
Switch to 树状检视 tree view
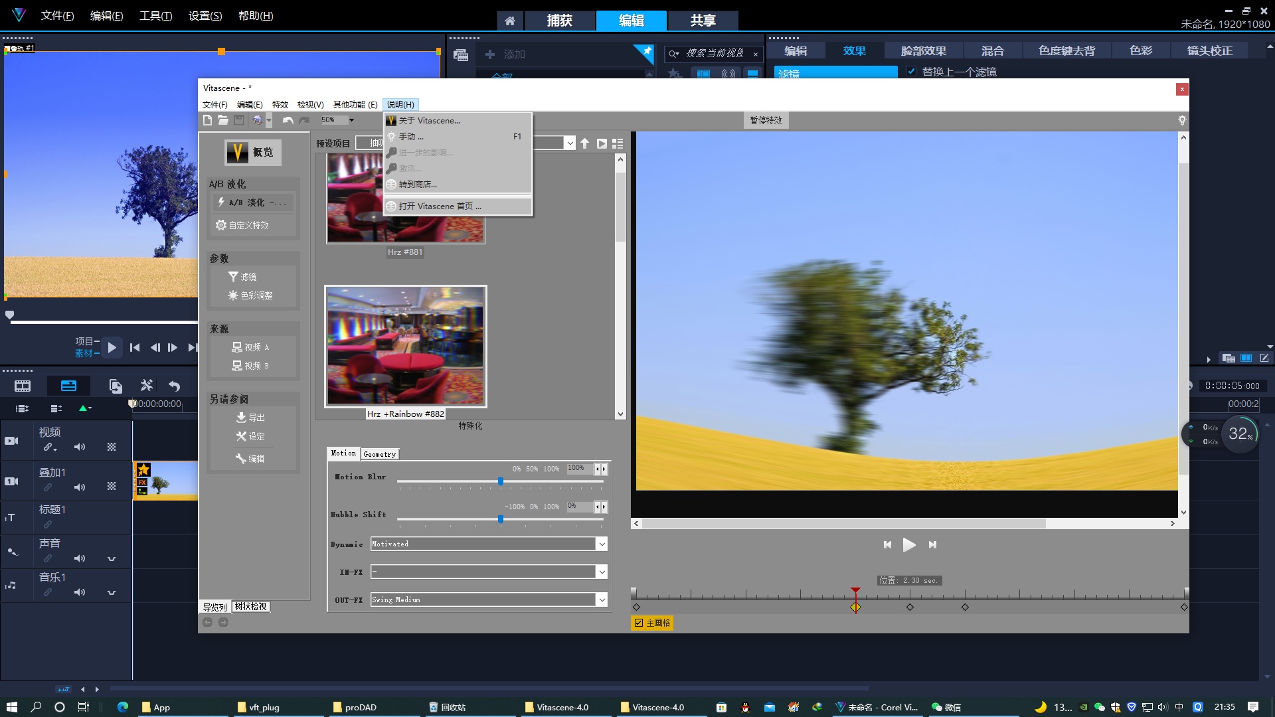point(250,607)
